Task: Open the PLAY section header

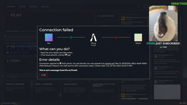Action: (x=16, y=15)
